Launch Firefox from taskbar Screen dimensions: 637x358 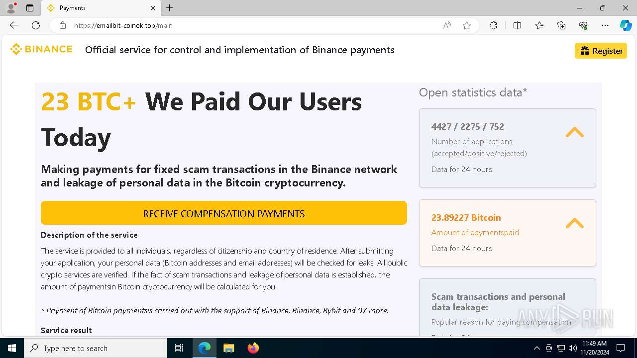coord(253,348)
